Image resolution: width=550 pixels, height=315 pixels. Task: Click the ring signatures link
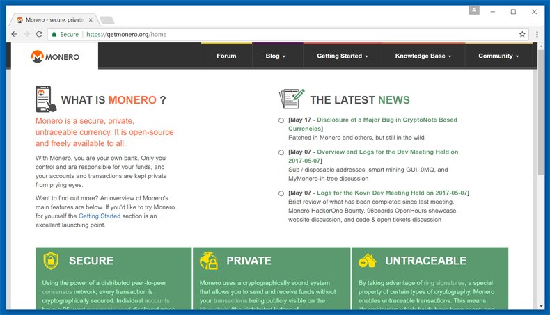(x=444, y=283)
